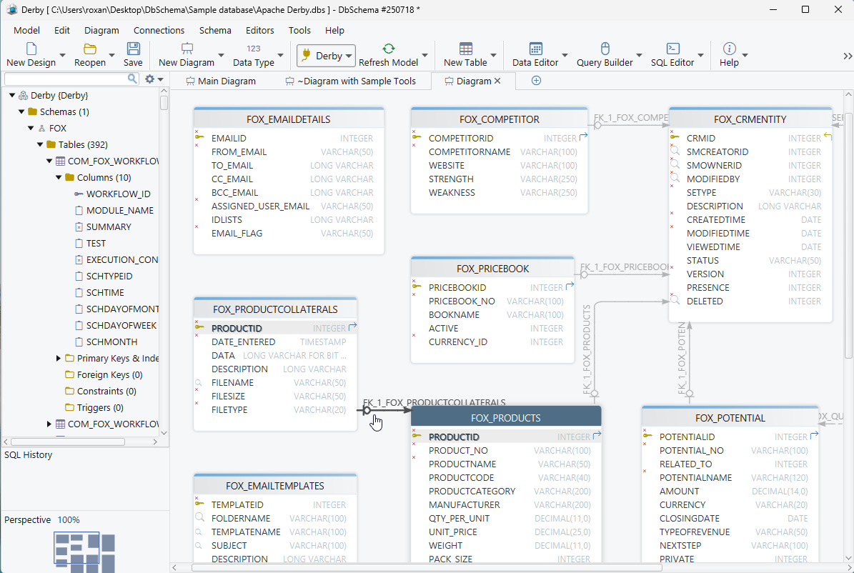854x573 pixels.
Task: Select the FOX_CRMENTITY table header
Action: click(x=750, y=119)
